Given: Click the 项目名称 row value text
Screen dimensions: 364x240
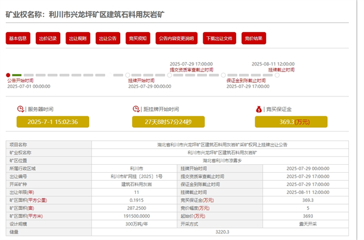Looking at the screenshot, I should point(222,145).
